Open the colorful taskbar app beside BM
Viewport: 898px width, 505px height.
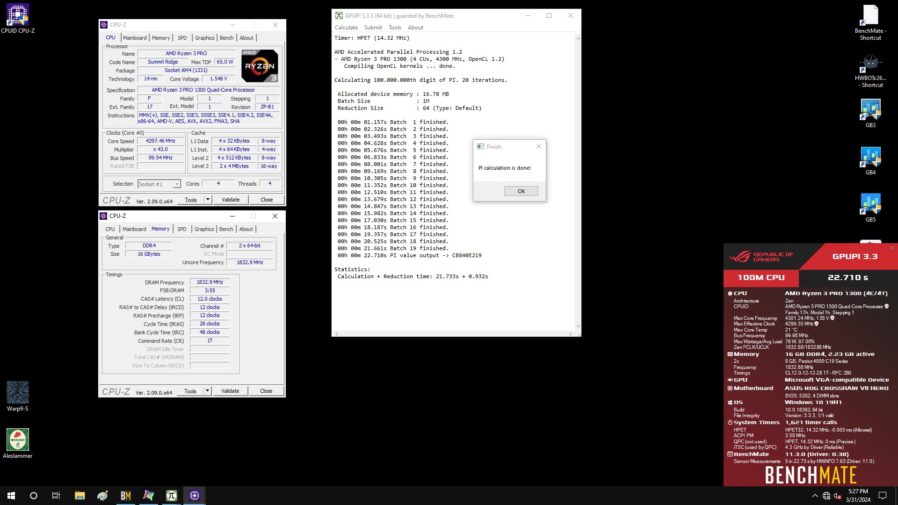click(x=149, y=496)
